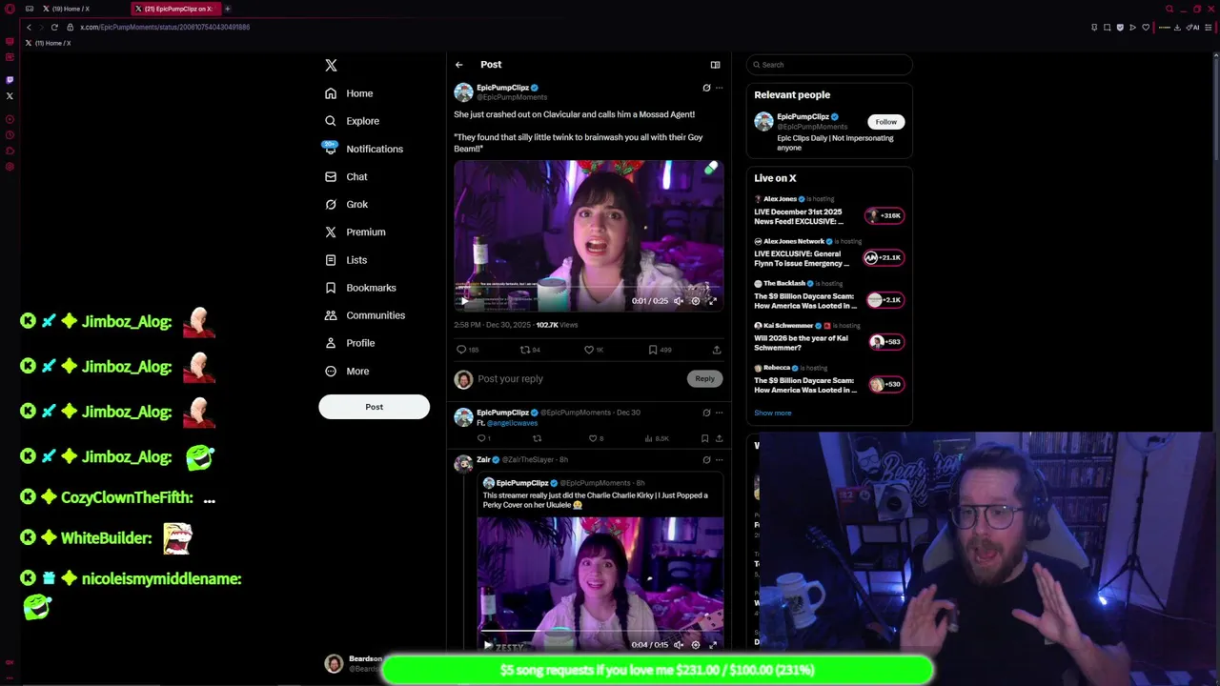The height and width of the screenshot is (686, 1220).
Task: Open the Home item in X sidebar
Action: pos(348,93)
